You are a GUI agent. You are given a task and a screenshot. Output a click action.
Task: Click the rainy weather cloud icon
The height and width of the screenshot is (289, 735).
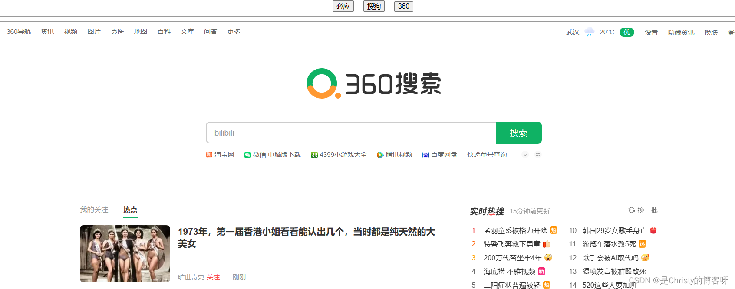590,32
